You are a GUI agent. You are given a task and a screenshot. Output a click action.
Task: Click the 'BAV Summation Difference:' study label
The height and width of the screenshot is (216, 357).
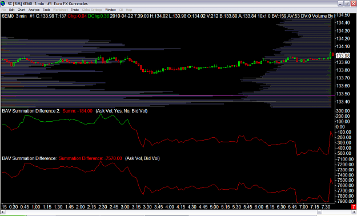coord(29,158)
